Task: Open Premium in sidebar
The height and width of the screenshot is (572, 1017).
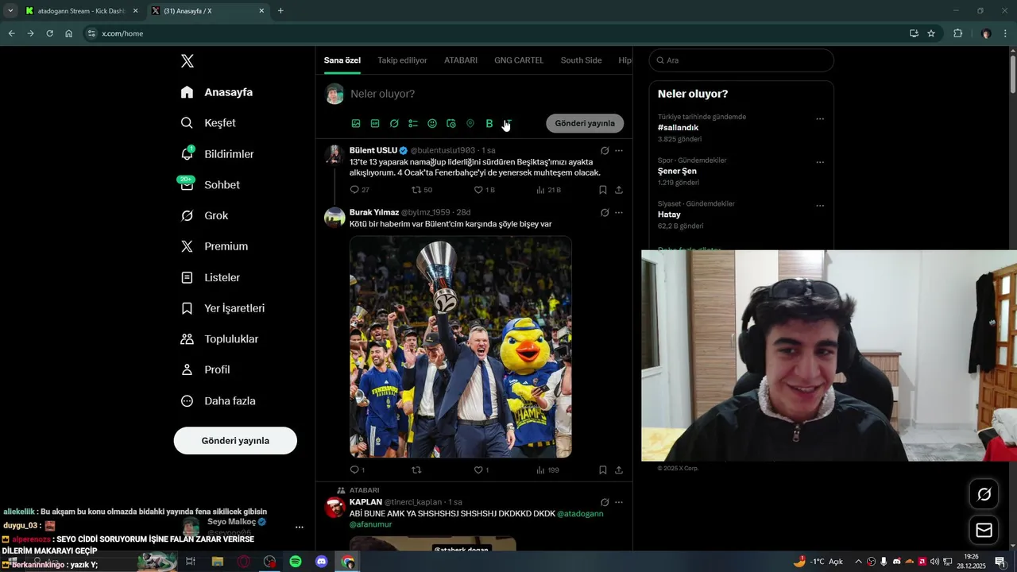Action: point(215,246)
